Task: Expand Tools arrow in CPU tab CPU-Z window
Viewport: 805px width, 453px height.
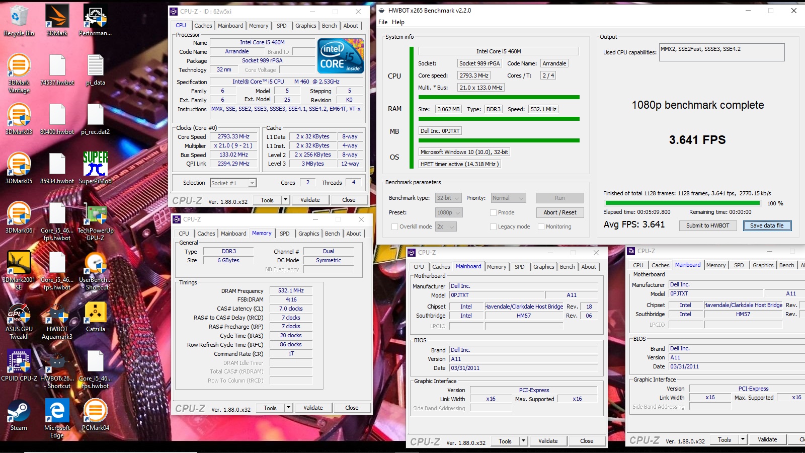Action: [x=285, y=200]
